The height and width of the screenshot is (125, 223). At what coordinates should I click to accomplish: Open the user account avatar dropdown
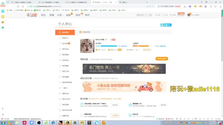coord(194,15)
